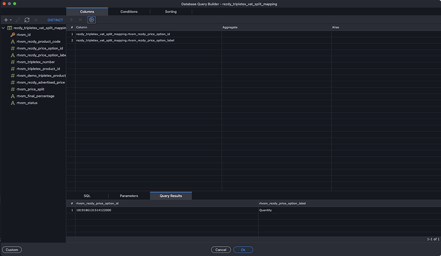
Task: Click the add column plus icon after DISTINCT
Action: [72, 20]
